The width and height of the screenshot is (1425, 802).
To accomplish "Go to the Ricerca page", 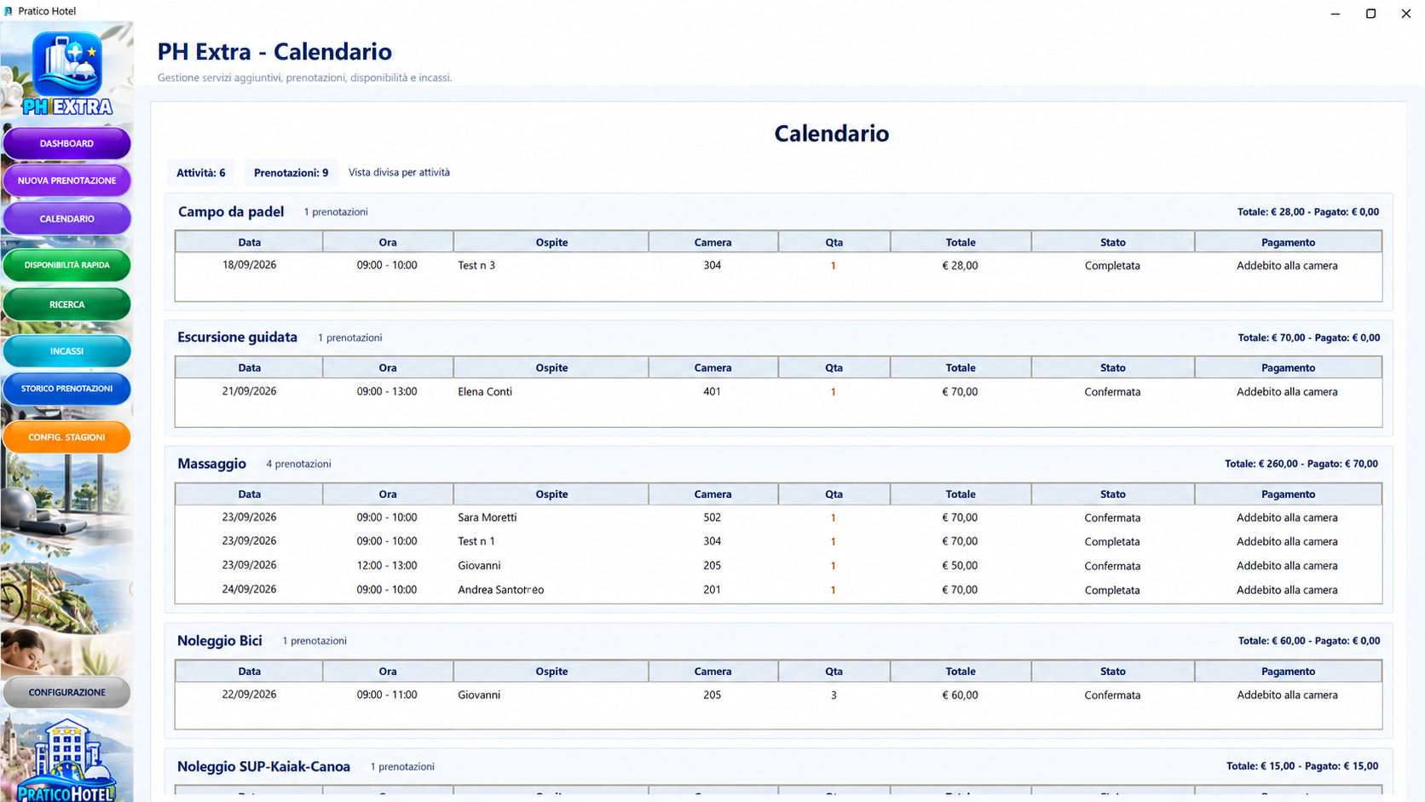I will click(x=66, y=304).
